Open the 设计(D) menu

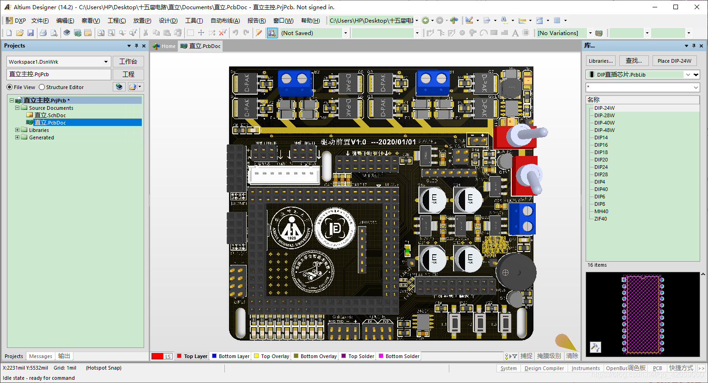coord(168,21)
